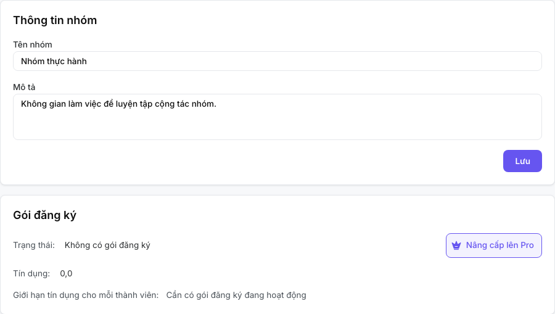Viewport: 555px width, 314px height.
Task: Select the Tên nhóm label
Action: pos(33,44)
